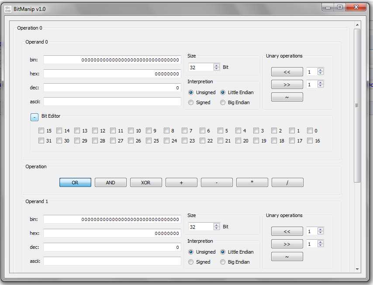Check bit 8 checkbox
Screen dimensions: 373x285
click(x=166, y=131)
